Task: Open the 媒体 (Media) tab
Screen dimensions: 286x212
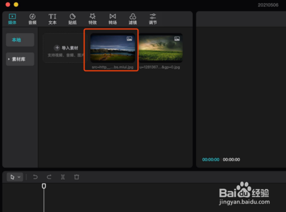Action: click(x=12, y=19)
